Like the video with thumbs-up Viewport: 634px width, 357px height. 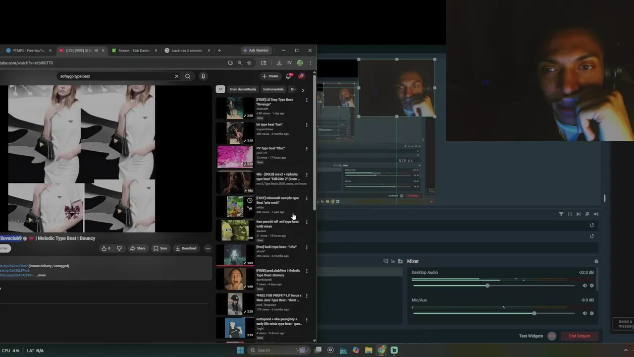pos(106,248)
